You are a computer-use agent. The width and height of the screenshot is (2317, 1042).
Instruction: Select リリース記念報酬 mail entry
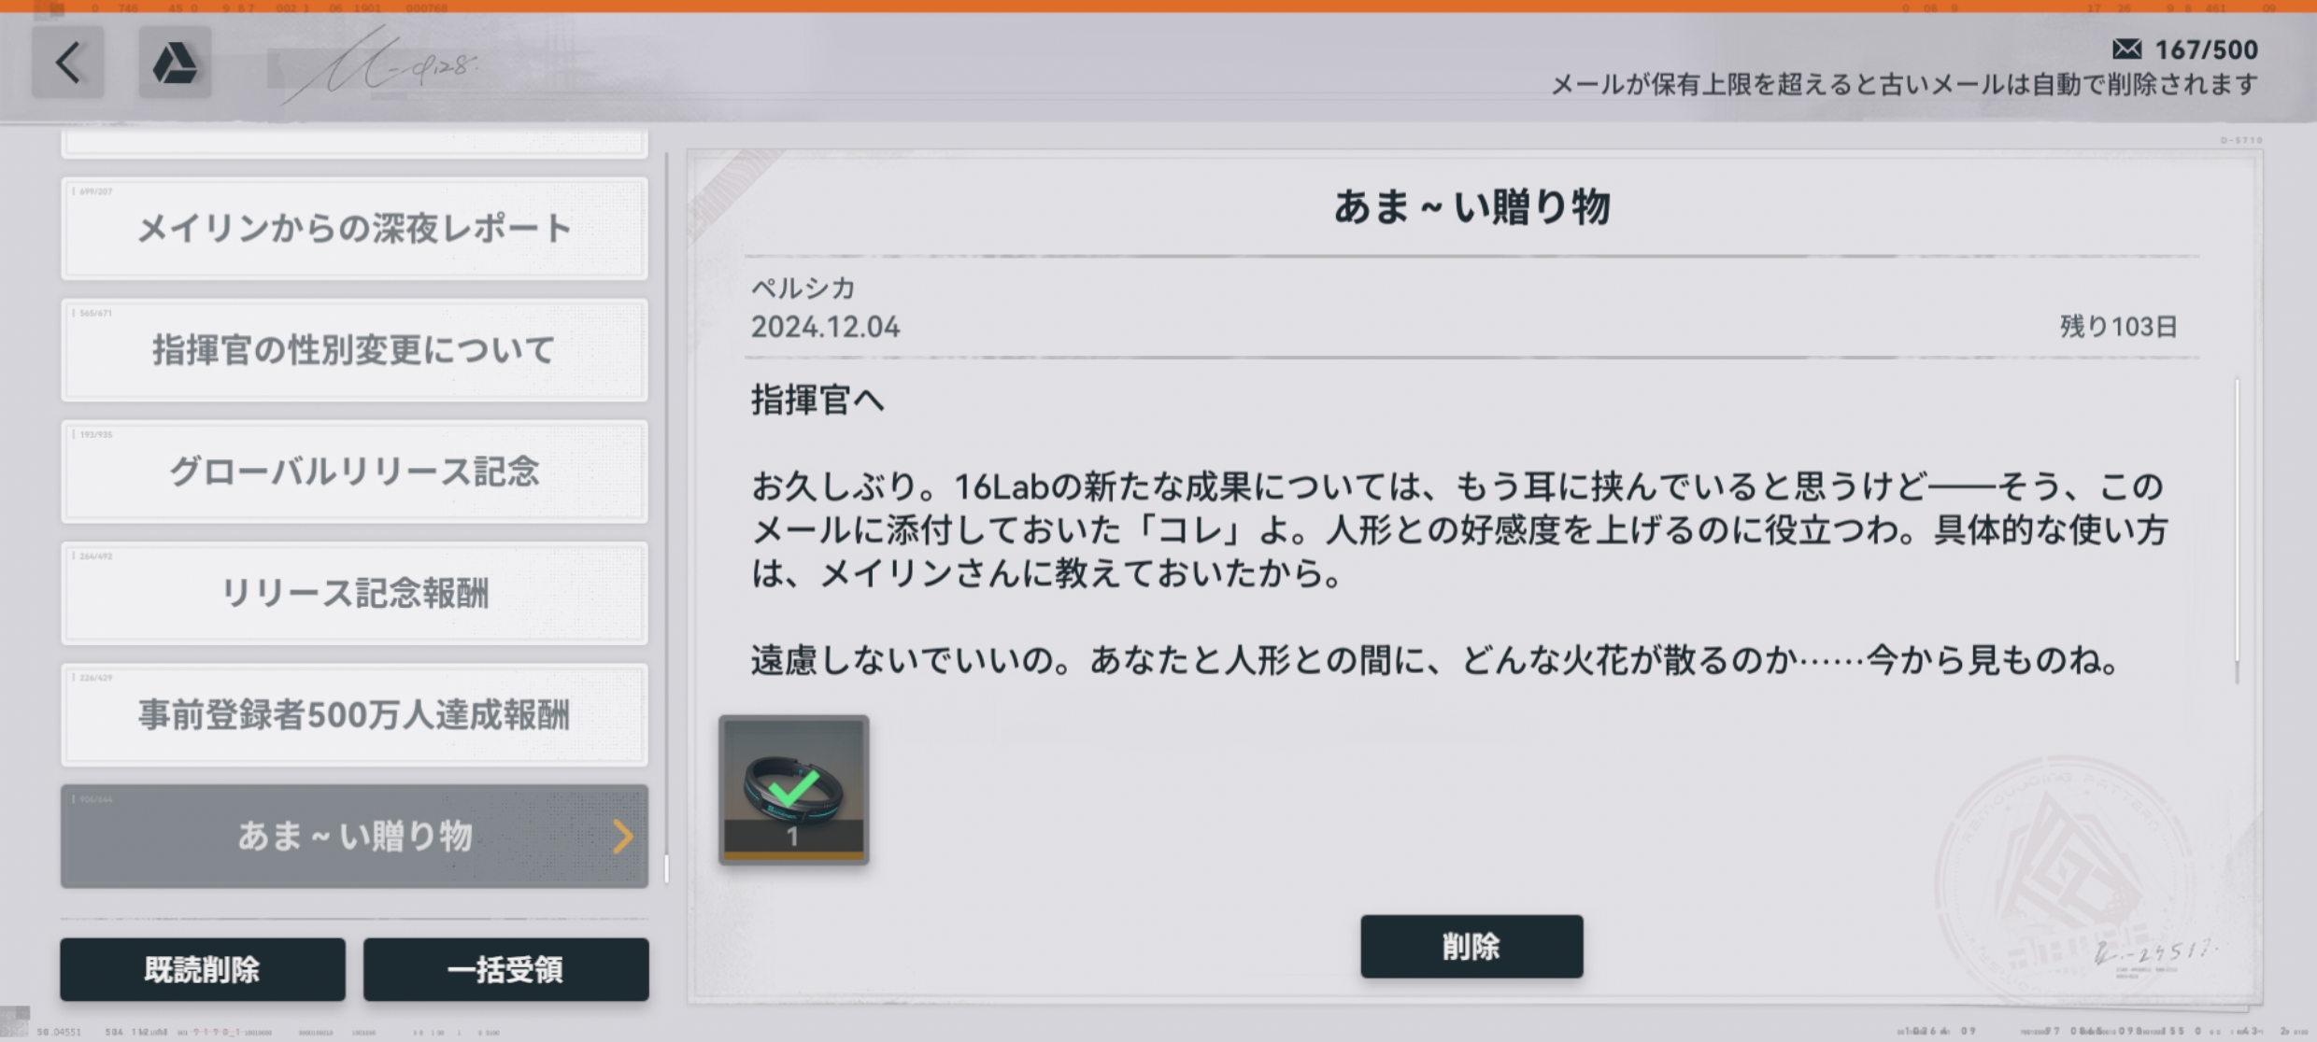pos(354,593)
